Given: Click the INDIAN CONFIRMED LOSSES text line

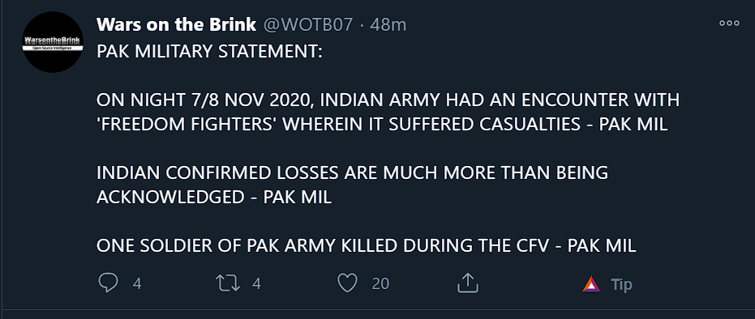Looking at the screenshot, I should point(353,172).
